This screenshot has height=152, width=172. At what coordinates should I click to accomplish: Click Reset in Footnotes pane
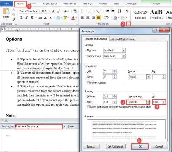coord(71,126)
